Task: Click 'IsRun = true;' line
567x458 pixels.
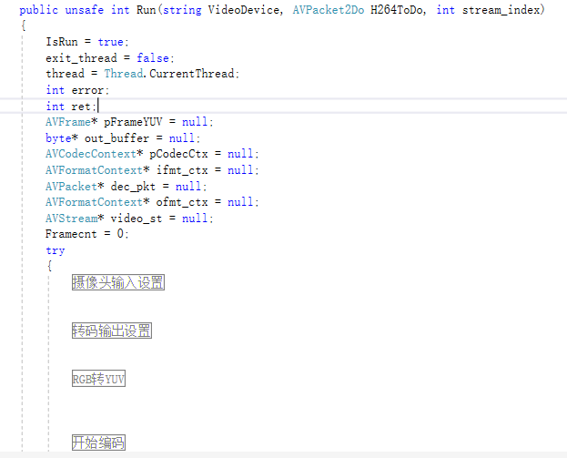Action: tap(87, 42)
